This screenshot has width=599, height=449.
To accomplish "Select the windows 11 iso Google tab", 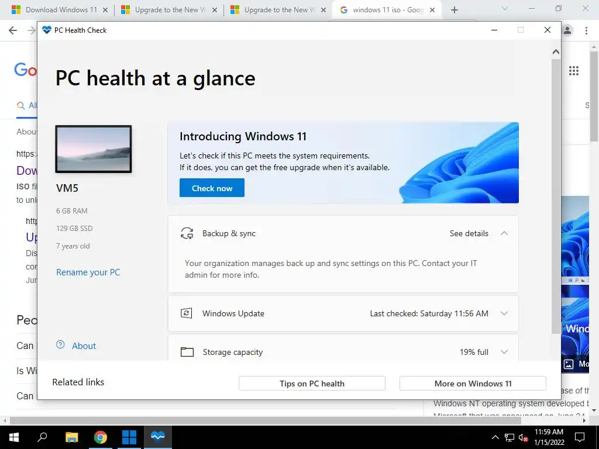I will click(388, 10).
